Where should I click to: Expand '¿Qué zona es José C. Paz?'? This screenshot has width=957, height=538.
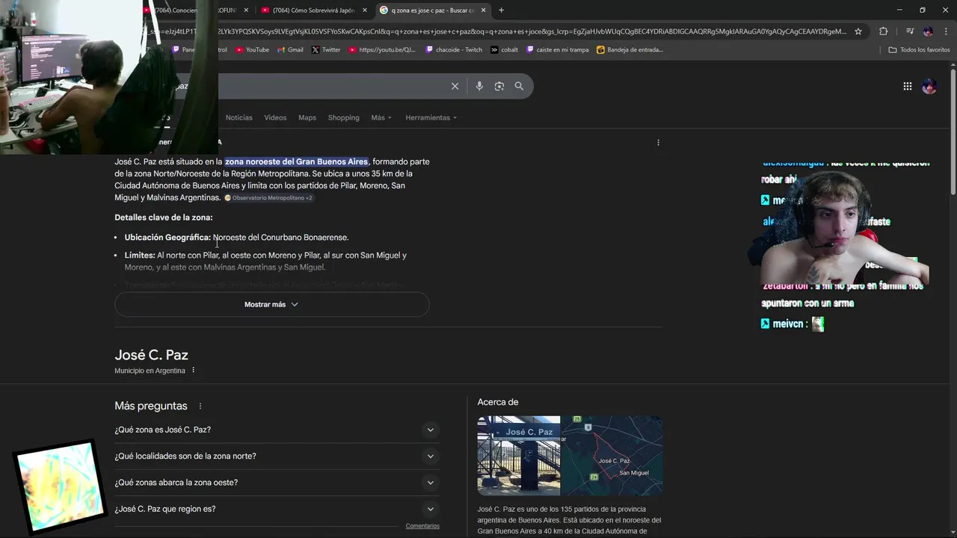tap(277, 430)
